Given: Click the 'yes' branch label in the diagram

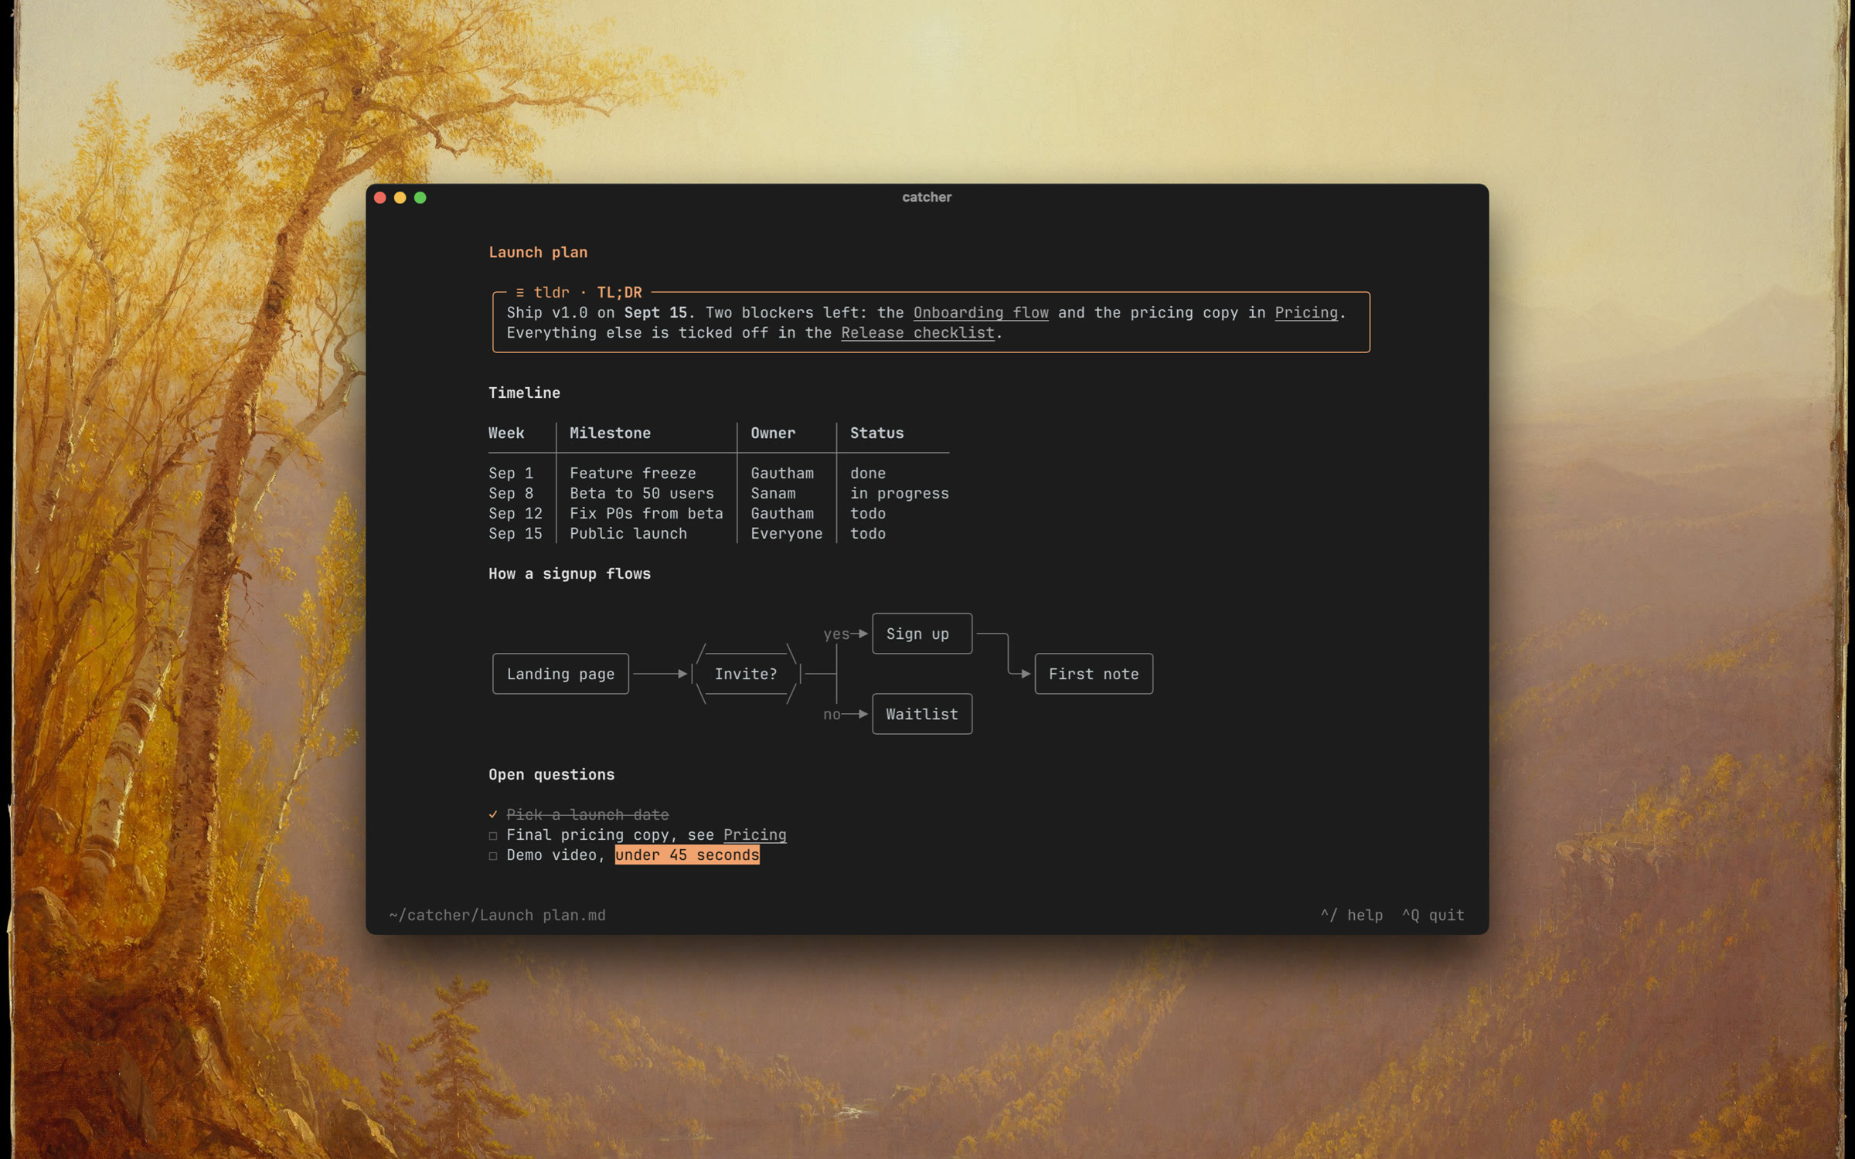Looking at the screenshot, I should click(836, 634).
